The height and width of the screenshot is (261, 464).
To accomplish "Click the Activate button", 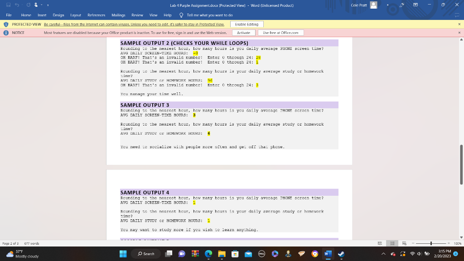I will coord(243,33).
